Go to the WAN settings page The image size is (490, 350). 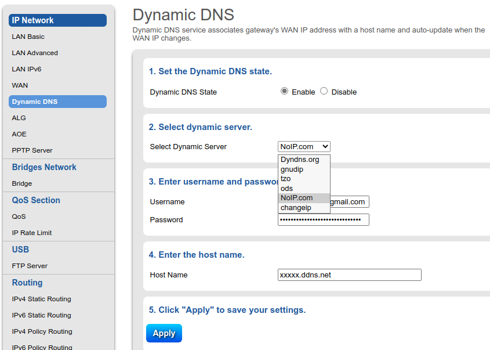click(20, 85)
